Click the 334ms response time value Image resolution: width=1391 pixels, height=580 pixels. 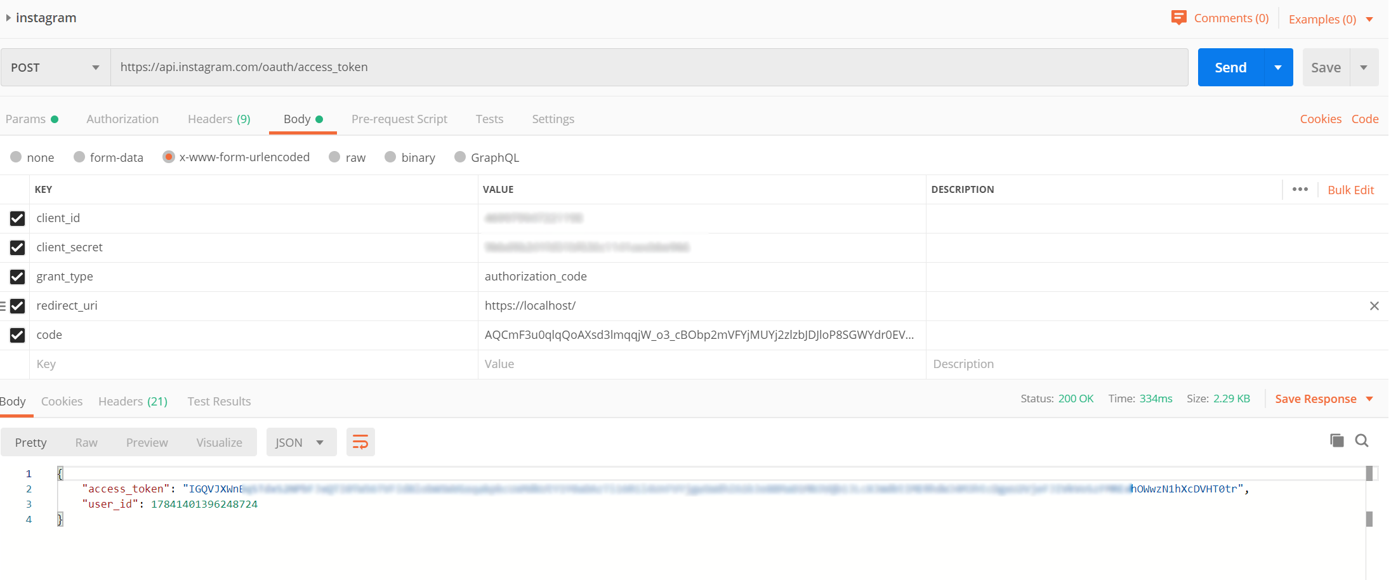pyautogui.click(x=1156, y=399)
